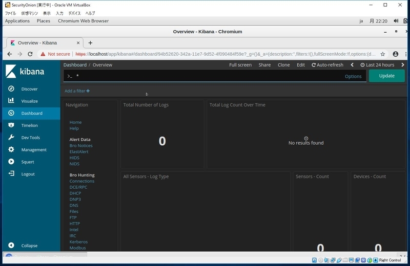The height and width of the screenshot is (266, 410).
Task: Open the 表示 menu
Action: (47, 13)
